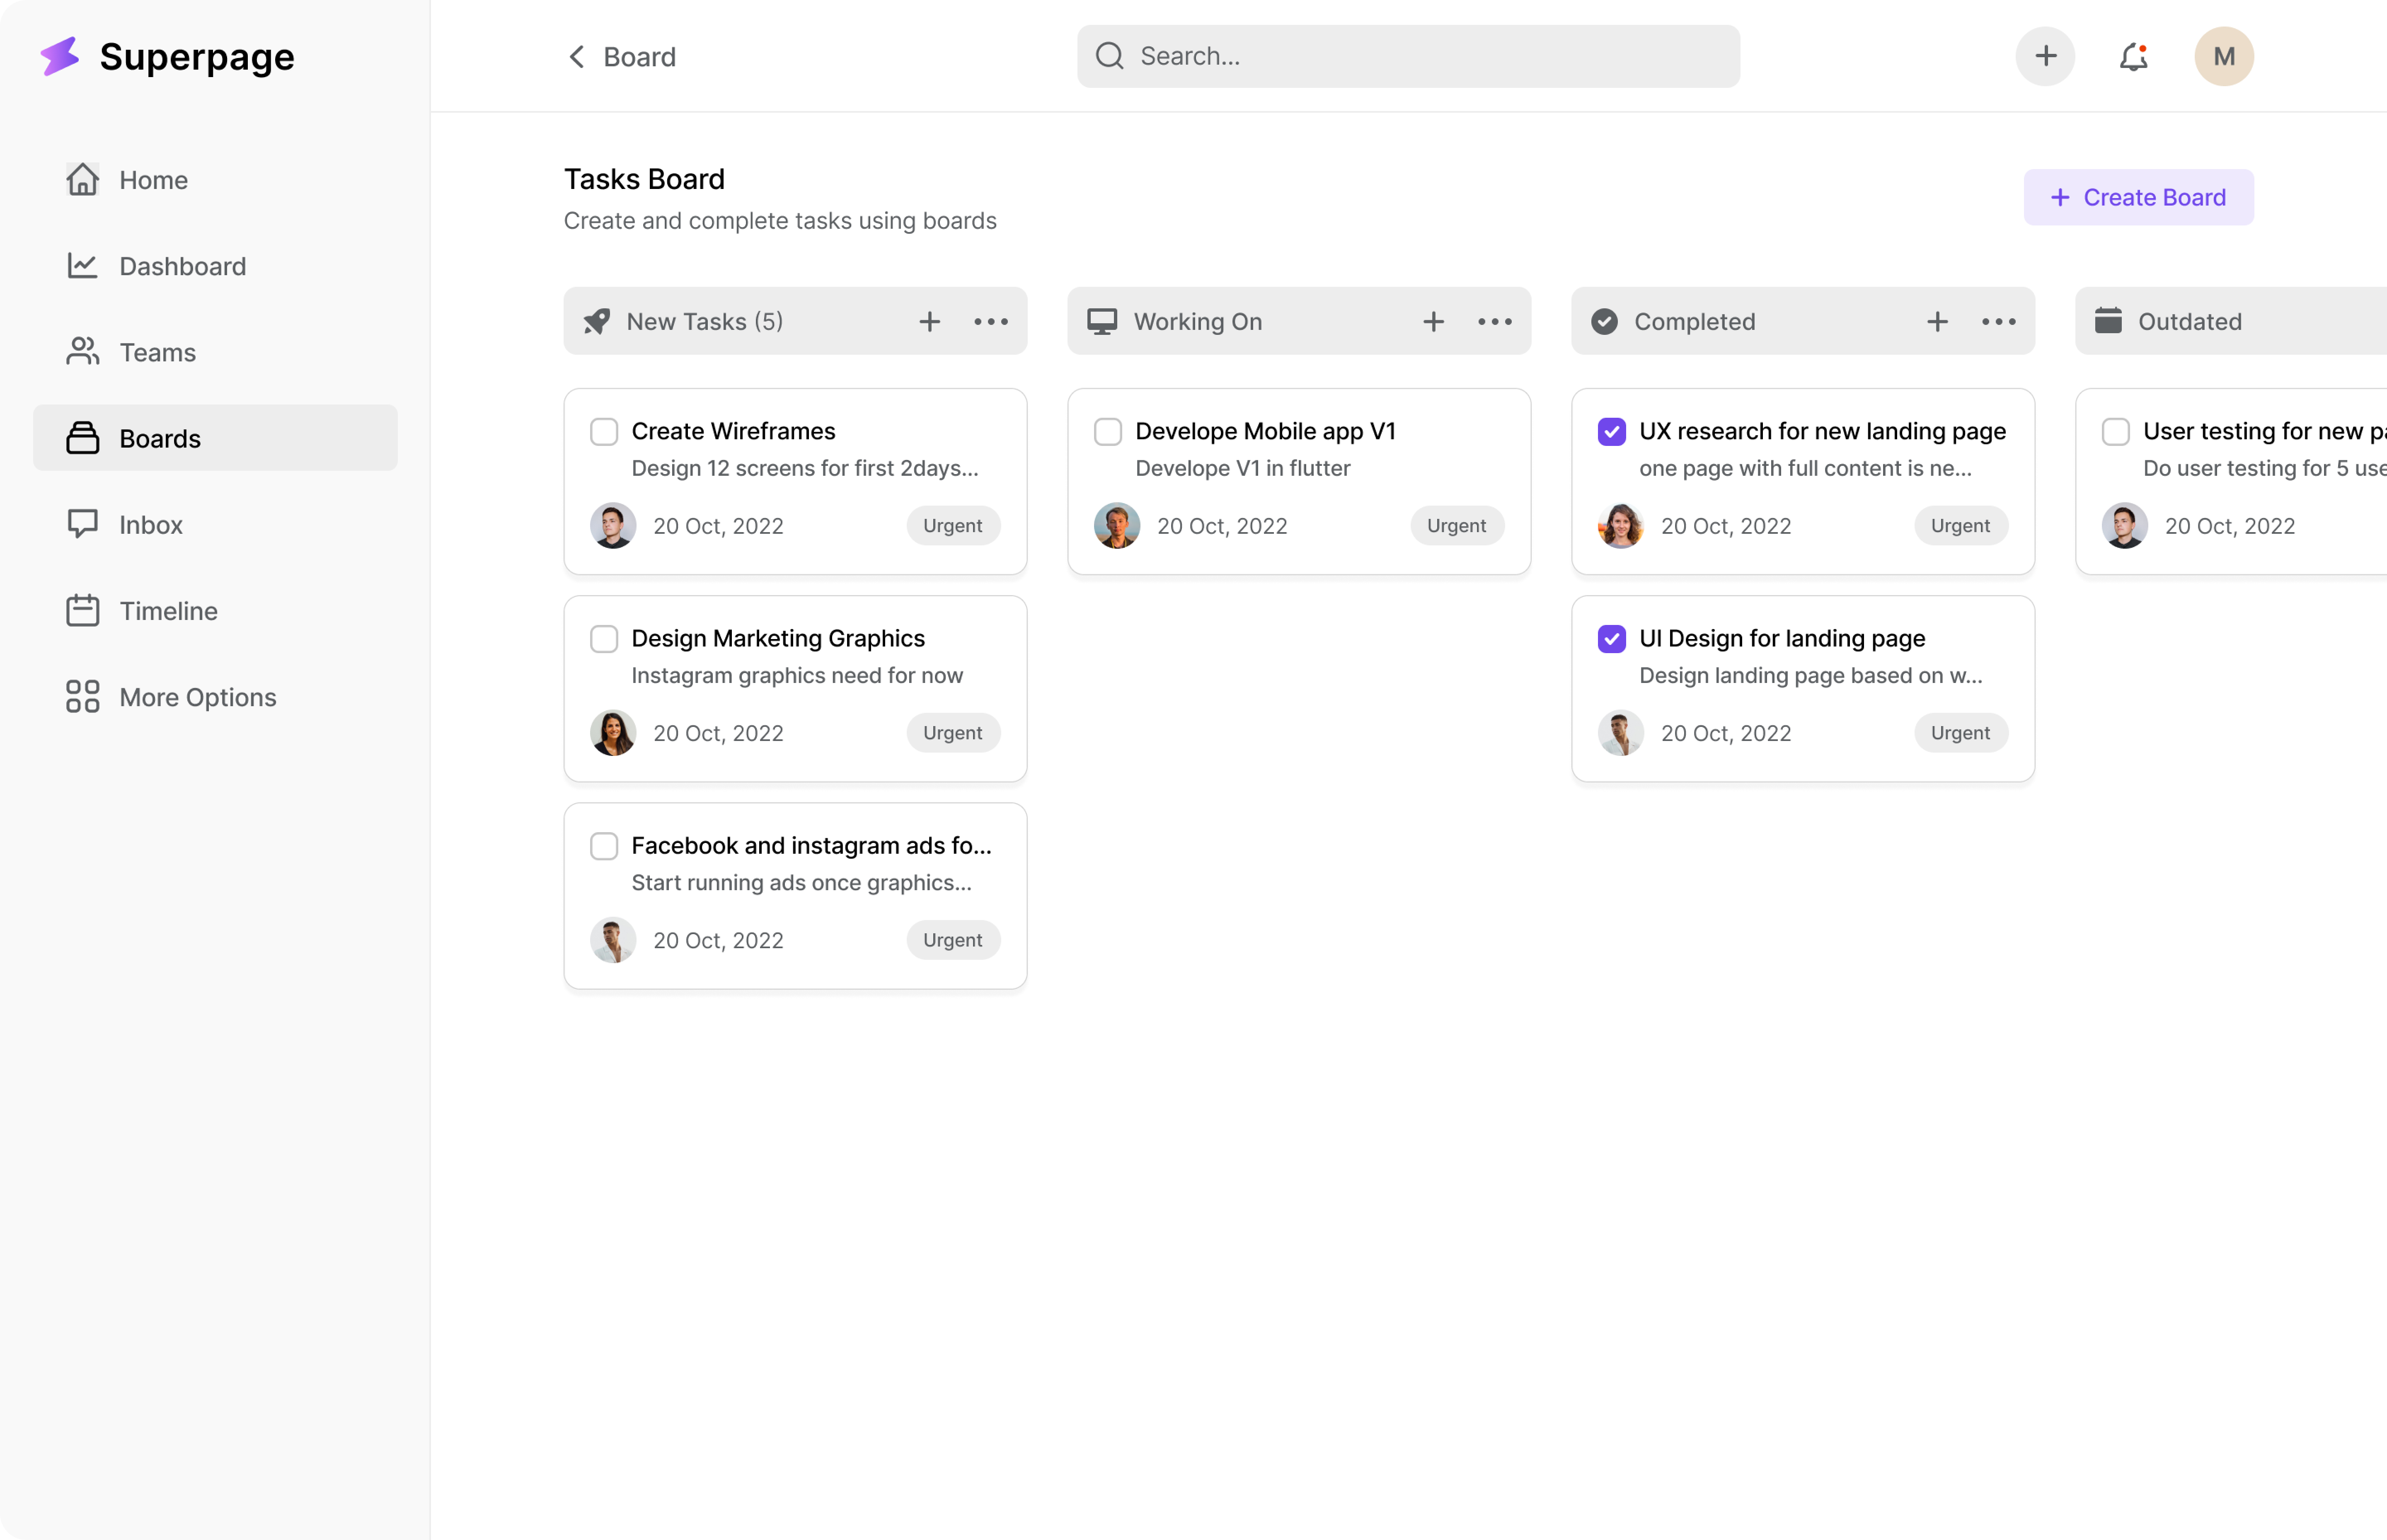Open Working On column three-dot menu
2387x1540 pixels.
(1495, 322)
